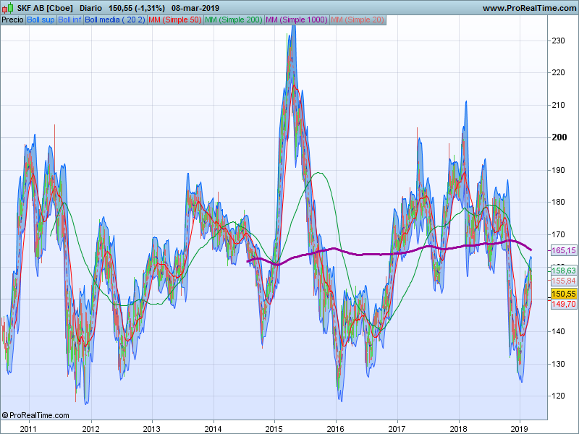This screenshot has height=434, width=579.
Task: Click the Diario timeframe label
Action: (x=91, y=8)
